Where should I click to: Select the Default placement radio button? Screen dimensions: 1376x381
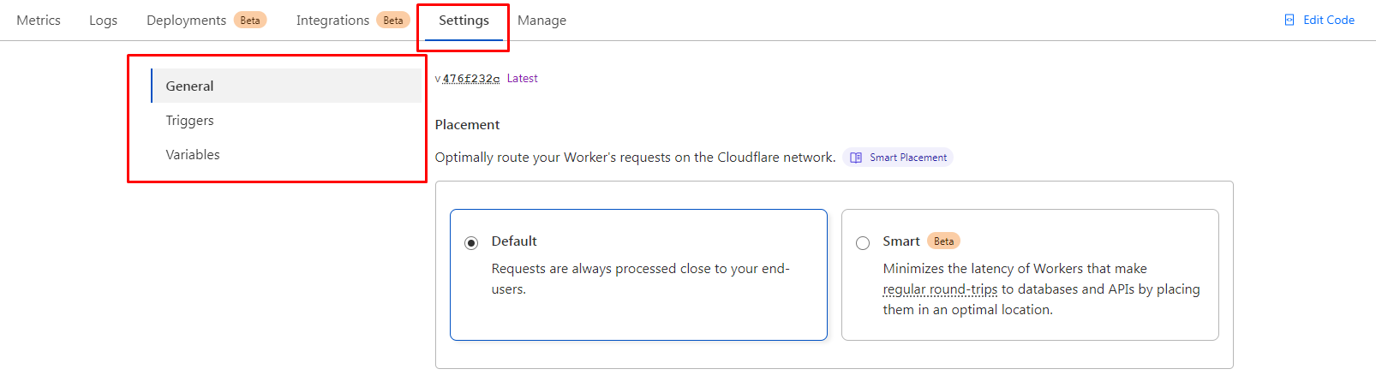(x=471, y=243)
